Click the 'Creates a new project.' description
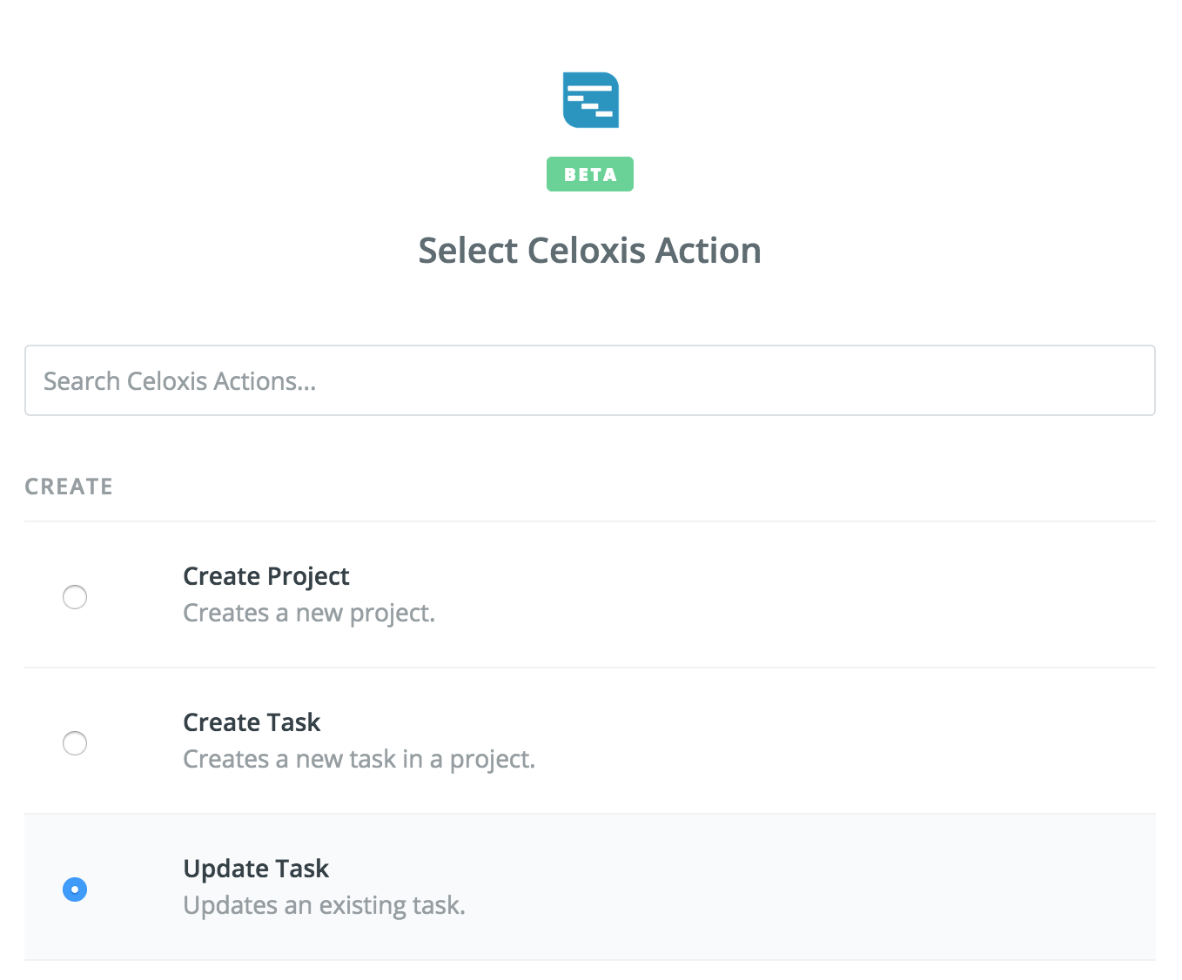The height and width of the screenshot is (980, 1182). click(308, 614)
